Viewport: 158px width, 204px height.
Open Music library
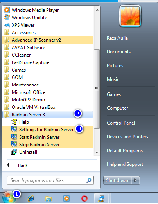click(x=113, y=79)
